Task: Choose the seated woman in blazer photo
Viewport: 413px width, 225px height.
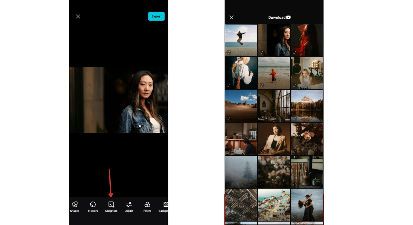Action: pos(274,139)
